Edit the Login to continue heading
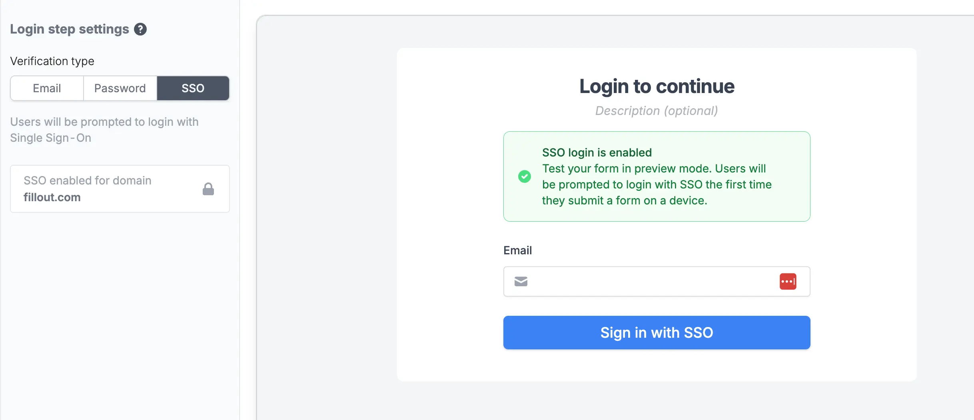Screen dimensions: 974x420 click(657, 86)
